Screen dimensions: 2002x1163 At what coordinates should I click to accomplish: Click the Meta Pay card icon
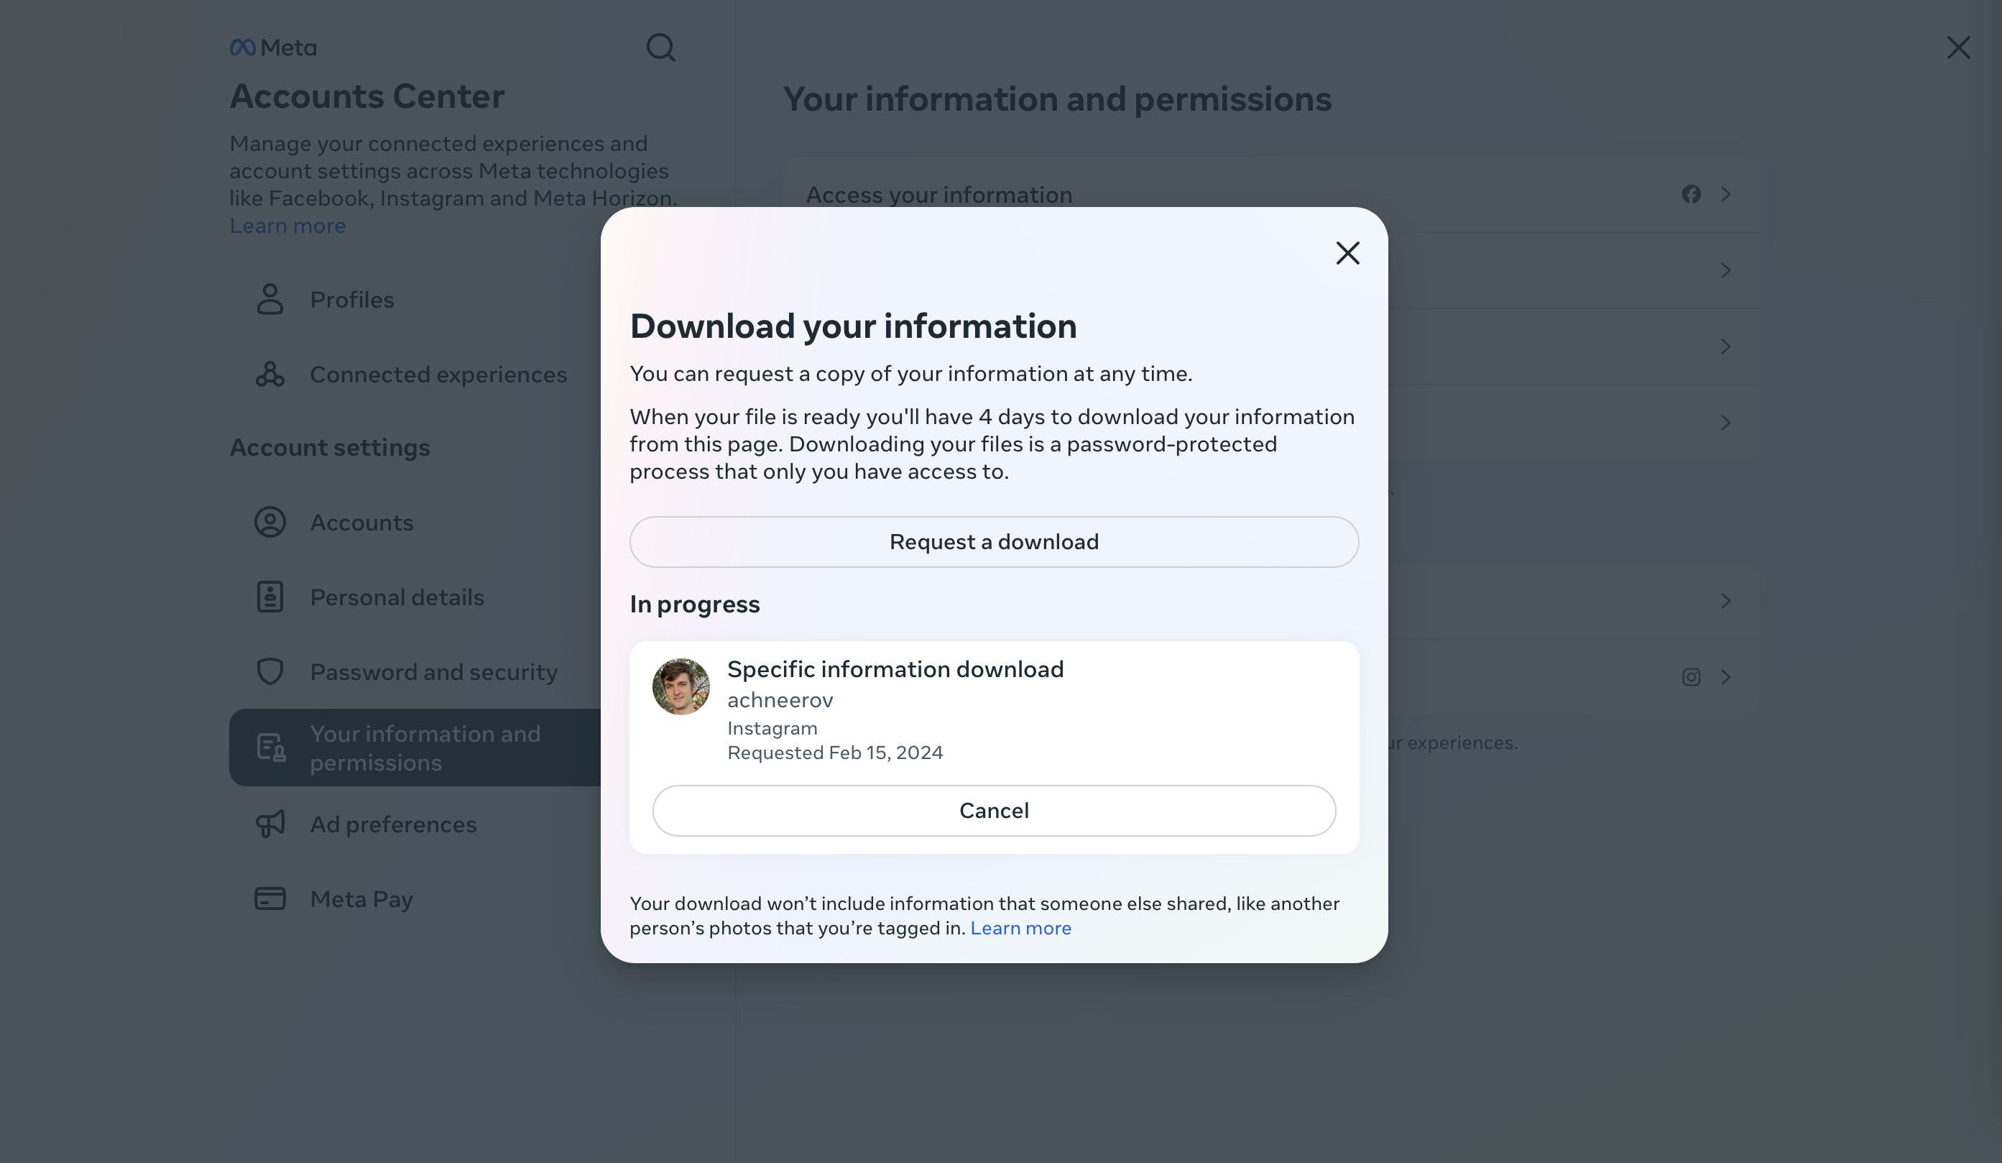(270, 899)
